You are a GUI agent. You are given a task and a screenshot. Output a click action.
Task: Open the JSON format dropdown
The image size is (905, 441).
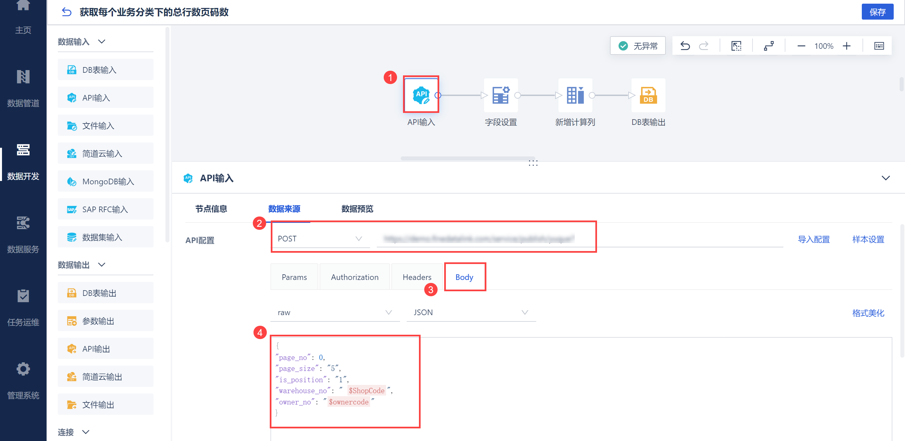coord(470,312)
